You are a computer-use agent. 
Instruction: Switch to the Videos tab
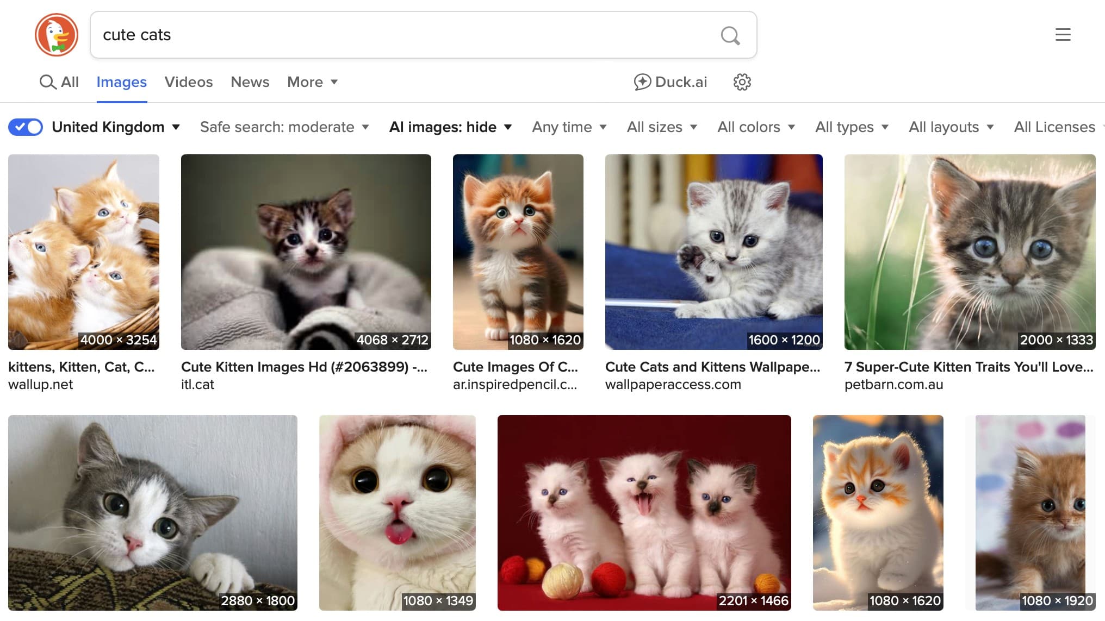pos(188,82)
